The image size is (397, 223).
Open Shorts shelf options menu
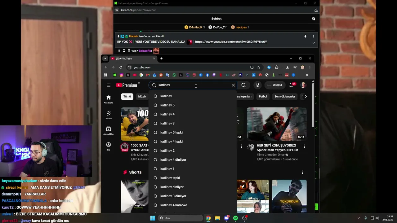coord(302,172)
